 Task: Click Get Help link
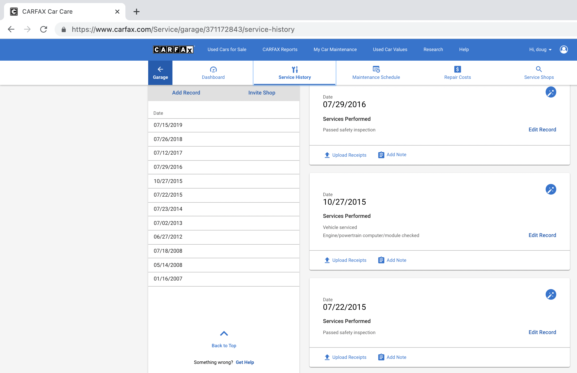tap(245, 362)
